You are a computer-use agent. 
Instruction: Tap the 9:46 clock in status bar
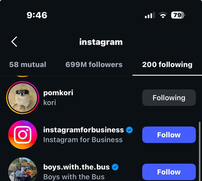pos(37,15)
